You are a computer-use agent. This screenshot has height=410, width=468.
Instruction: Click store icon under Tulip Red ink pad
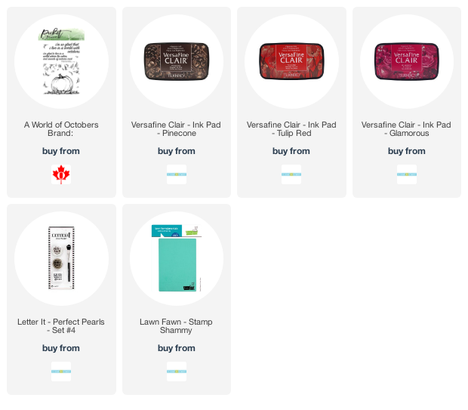(x=291, y=174)
